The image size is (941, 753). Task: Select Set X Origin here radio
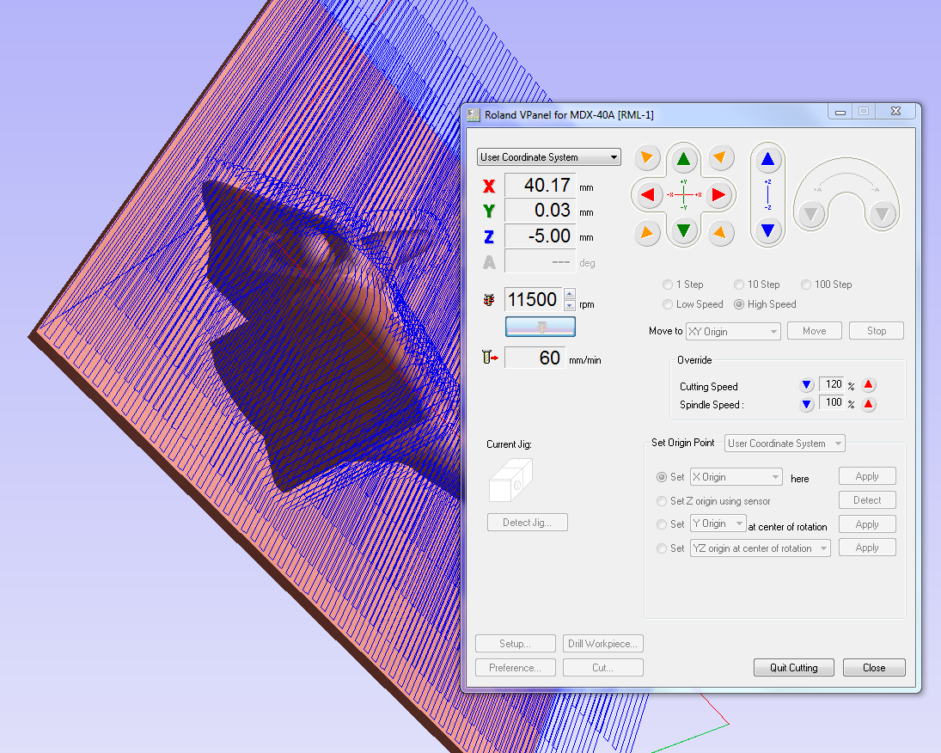pos(662,477)
